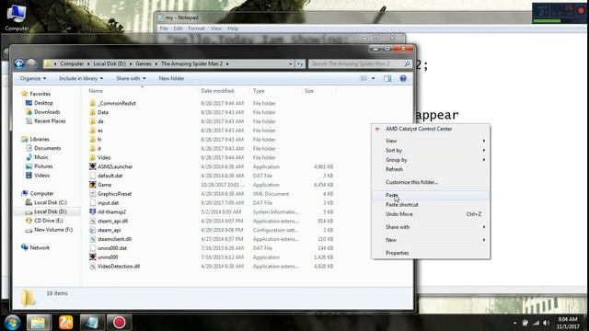
Task: Open the view options dropdown arrow
Action: [373, 78]
